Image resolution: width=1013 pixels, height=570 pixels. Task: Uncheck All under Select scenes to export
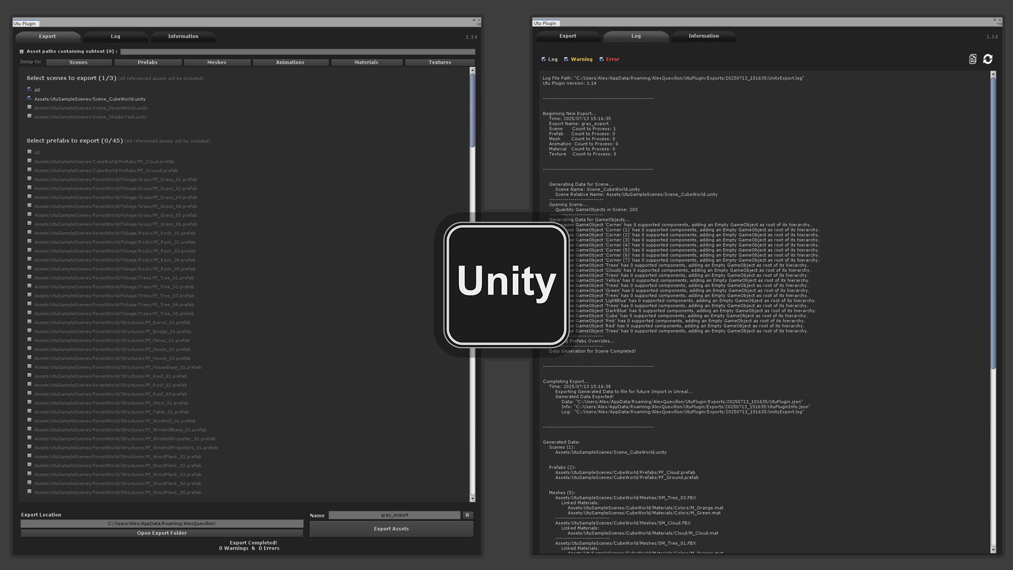(30, 89)
